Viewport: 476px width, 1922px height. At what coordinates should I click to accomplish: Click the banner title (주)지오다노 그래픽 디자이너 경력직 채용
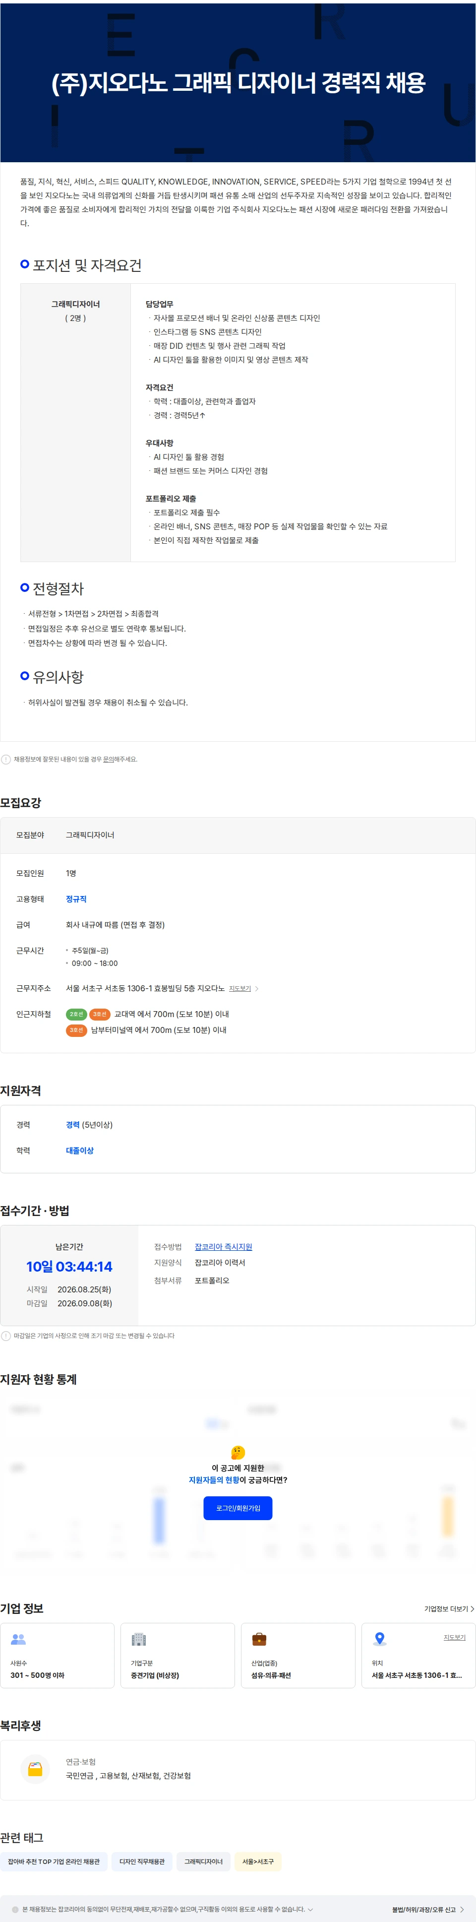coord(238,83)
